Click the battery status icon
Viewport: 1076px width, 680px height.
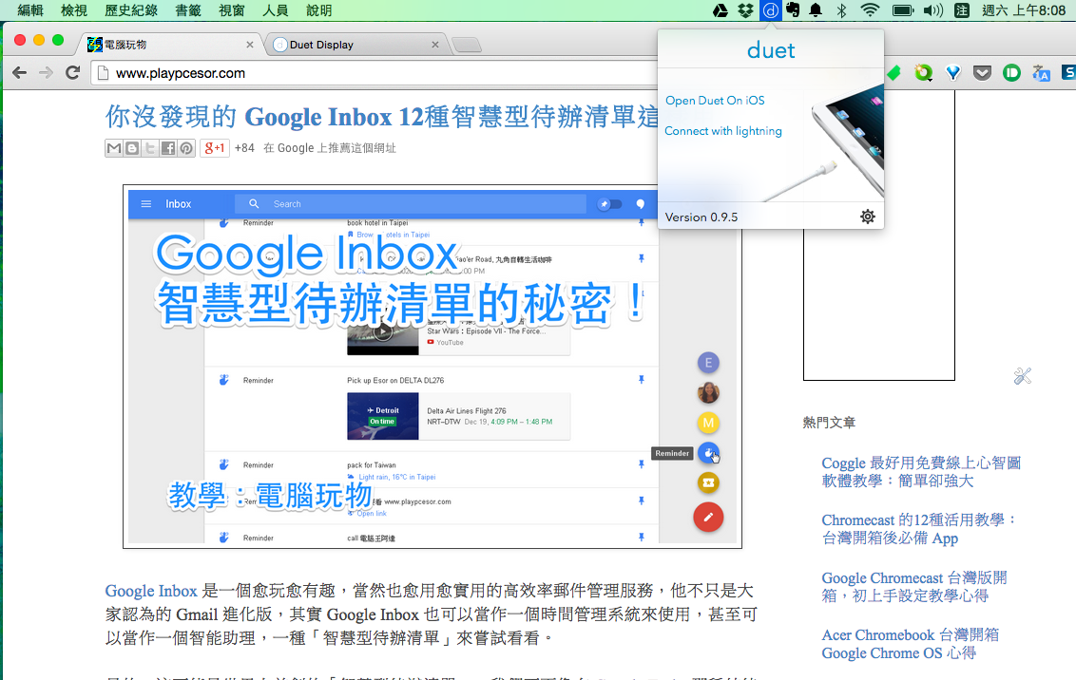pos(902,10)
